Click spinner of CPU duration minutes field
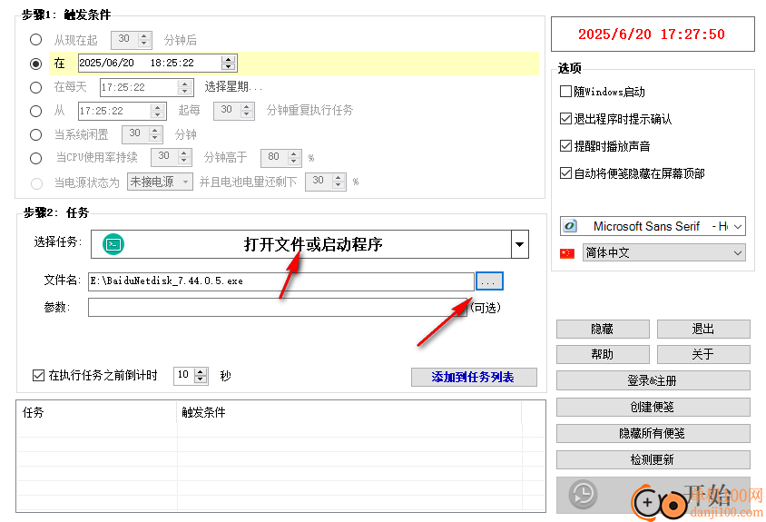This screenshot has width=766, height=522. coord(183,157)
